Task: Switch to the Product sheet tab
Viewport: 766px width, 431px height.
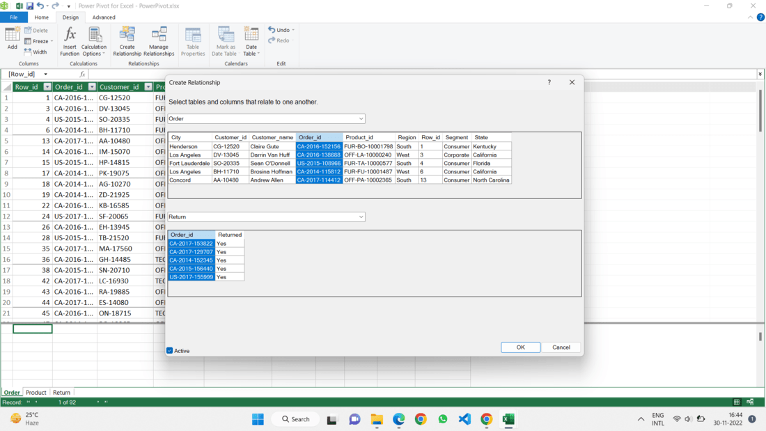Action: [x=36, y=393]
